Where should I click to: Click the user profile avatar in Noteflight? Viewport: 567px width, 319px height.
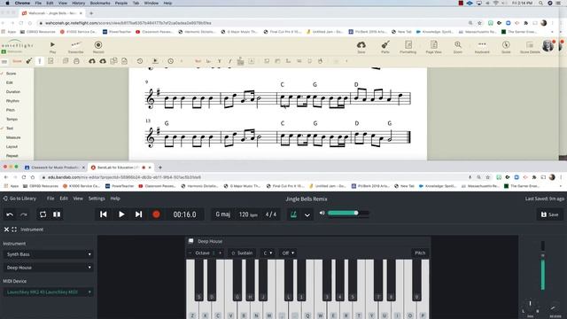click(x=548, y=45)
